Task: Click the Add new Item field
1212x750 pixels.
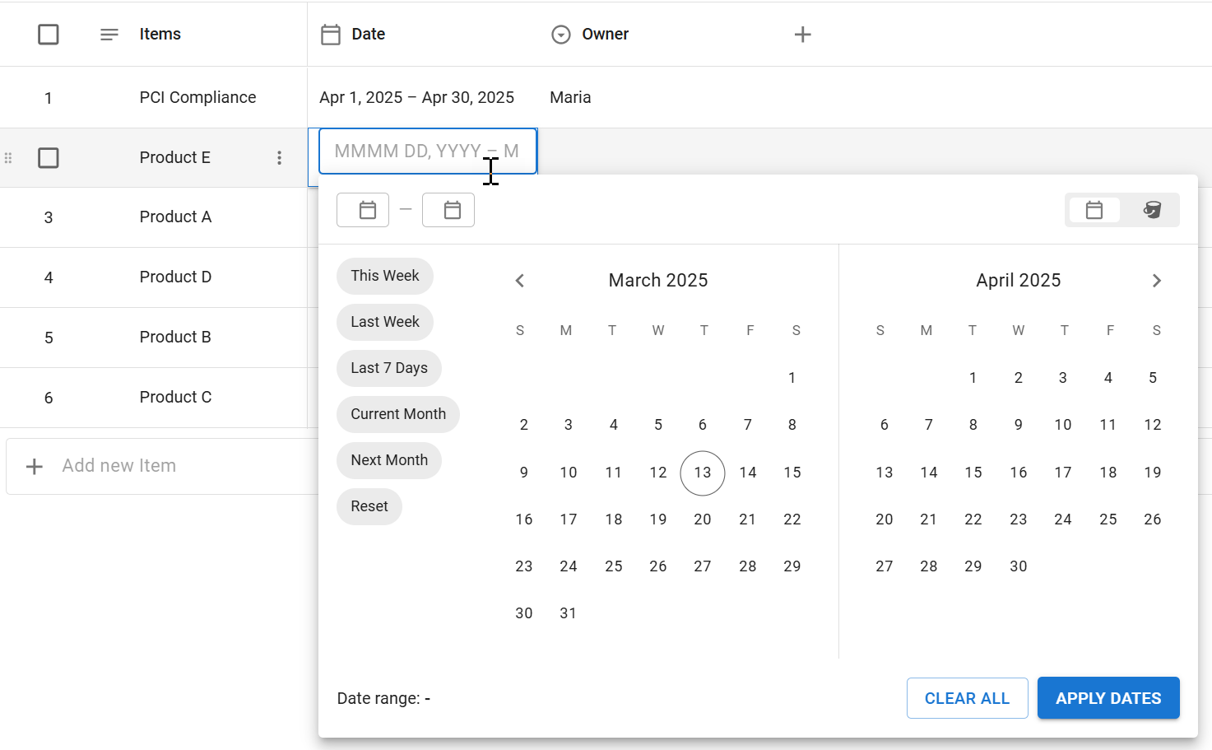Action: coord(118,465)
